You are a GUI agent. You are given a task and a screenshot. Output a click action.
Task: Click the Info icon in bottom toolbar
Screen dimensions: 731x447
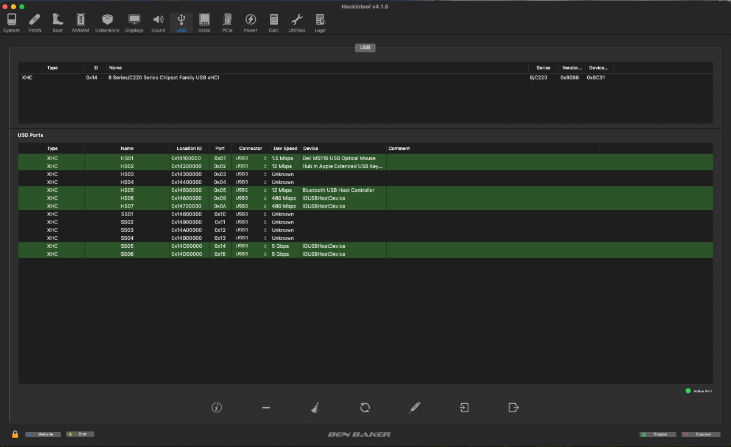216,407
